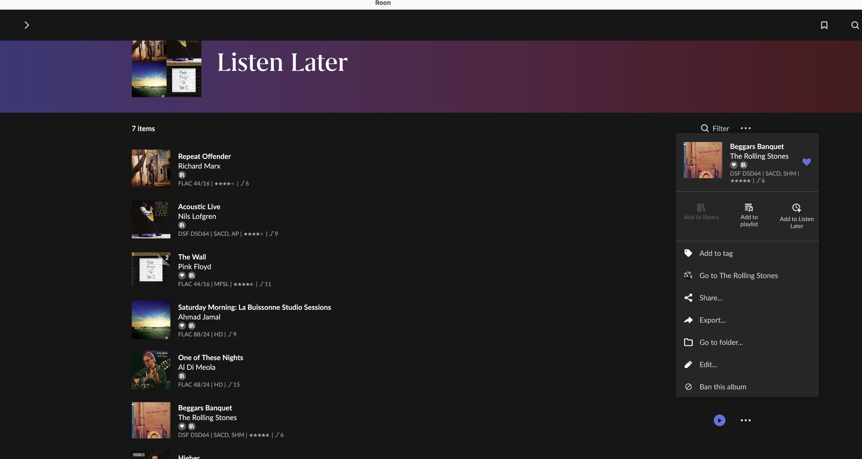Open Beggars Banquet cover in the list
Image resolution: width=862 pixels, height=459 pixels.
click(x=151, y=420)
